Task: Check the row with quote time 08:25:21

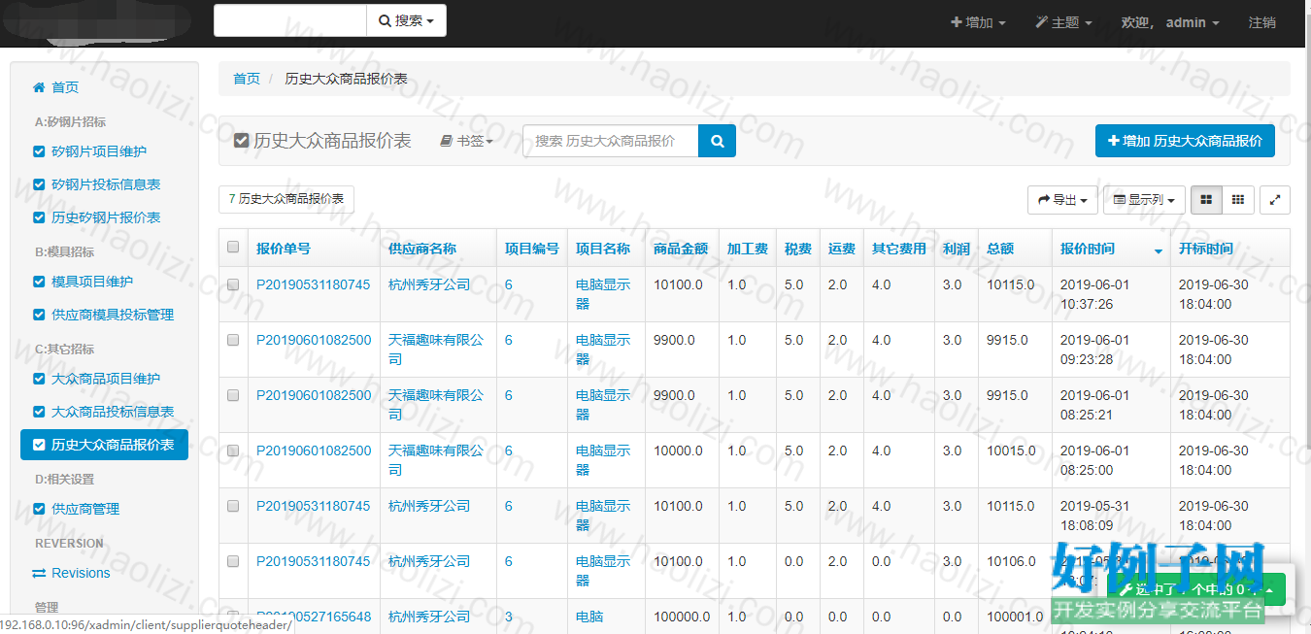Action: [233, 395]
